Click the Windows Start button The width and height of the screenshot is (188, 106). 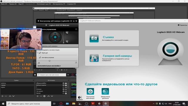tap(3, 104)
